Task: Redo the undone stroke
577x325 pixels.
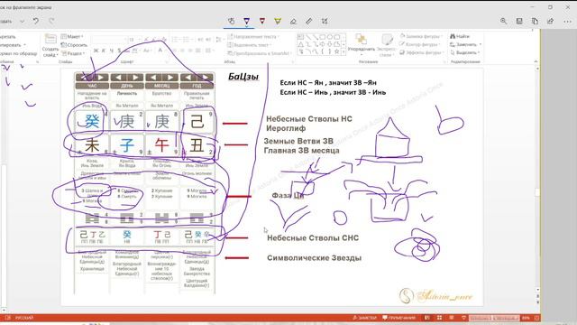Action: 51,22
